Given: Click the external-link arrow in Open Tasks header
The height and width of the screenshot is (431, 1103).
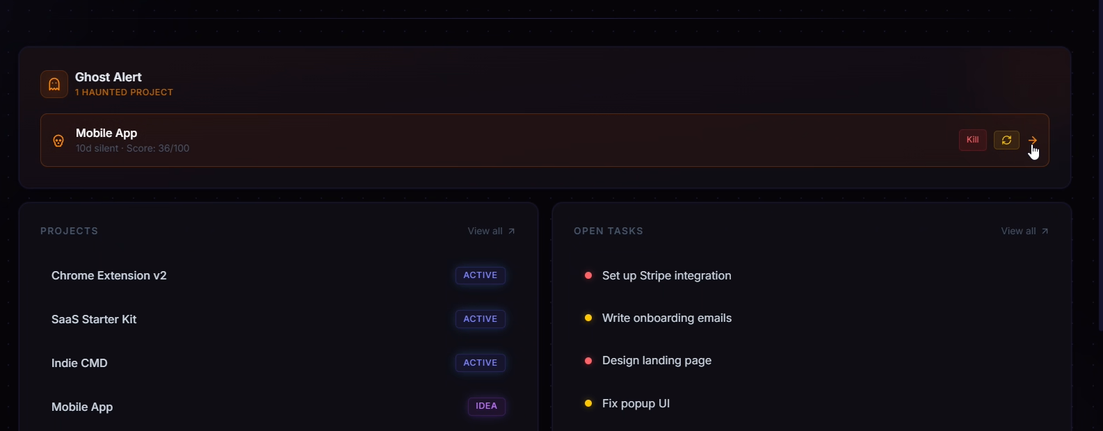Looking at the screenshot, I should (1044, 230).
